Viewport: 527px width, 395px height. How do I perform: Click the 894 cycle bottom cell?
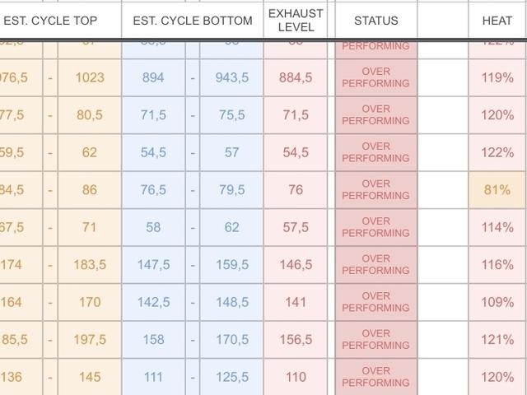(153, 78)
